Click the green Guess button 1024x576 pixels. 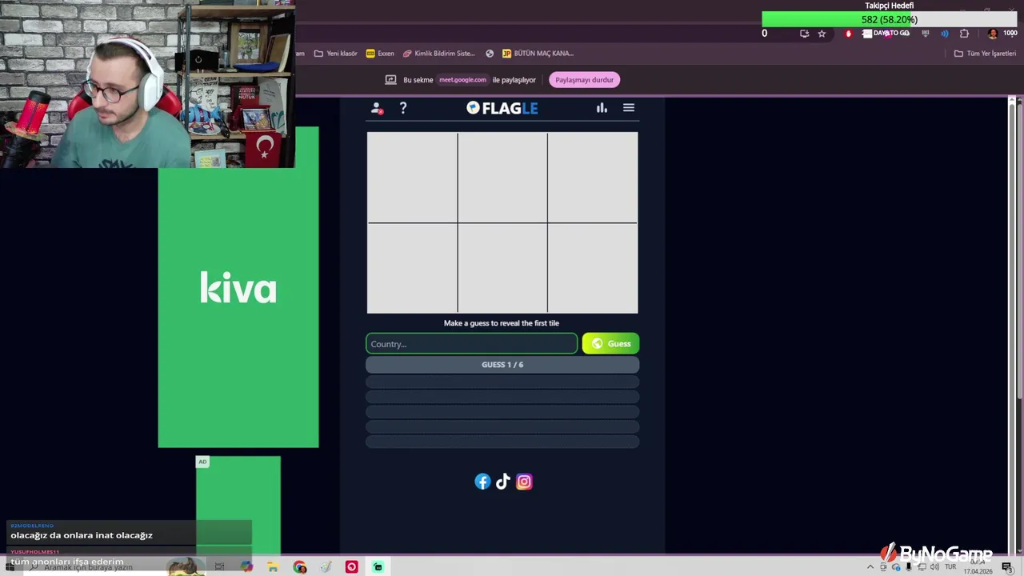pos(610,344)
